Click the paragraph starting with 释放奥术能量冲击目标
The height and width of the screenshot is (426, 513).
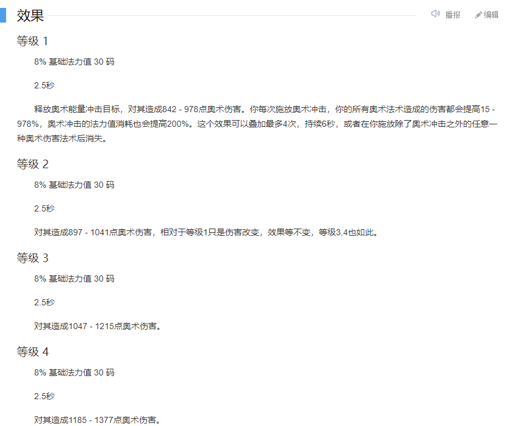point(257,124)
